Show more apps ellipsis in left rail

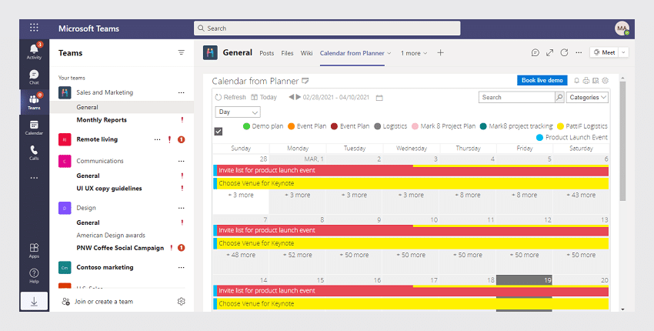tap(34, 178)
